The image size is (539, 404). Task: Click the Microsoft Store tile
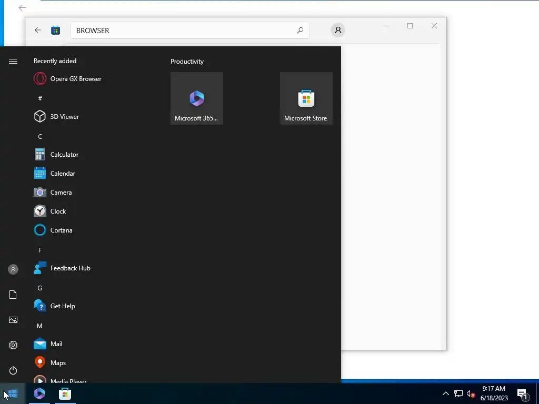[306, 98]
